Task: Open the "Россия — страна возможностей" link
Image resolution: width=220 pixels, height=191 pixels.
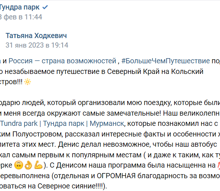Action: coord(62,61)
